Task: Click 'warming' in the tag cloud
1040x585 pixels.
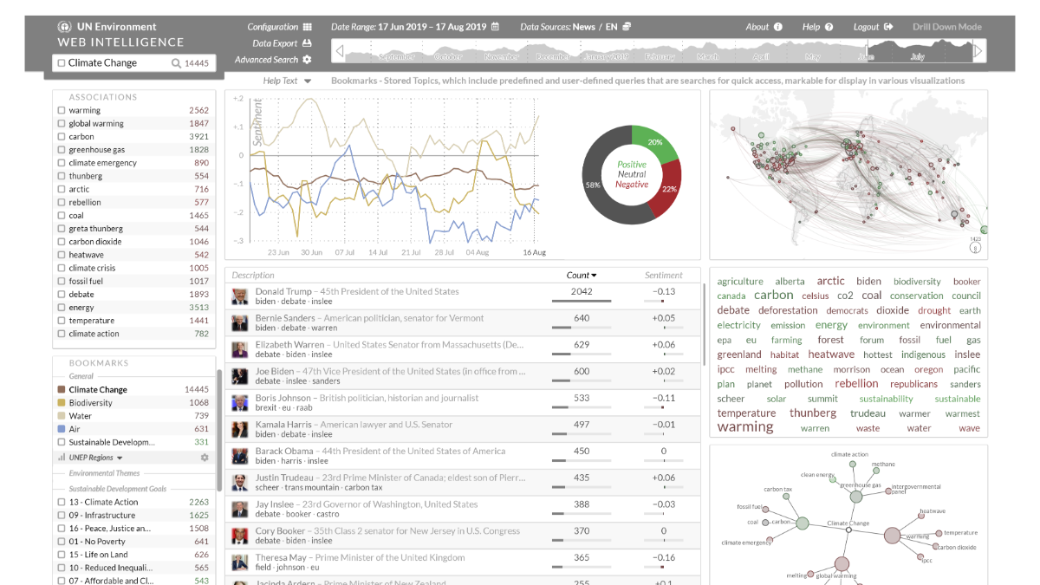Action: click(745, 427)
